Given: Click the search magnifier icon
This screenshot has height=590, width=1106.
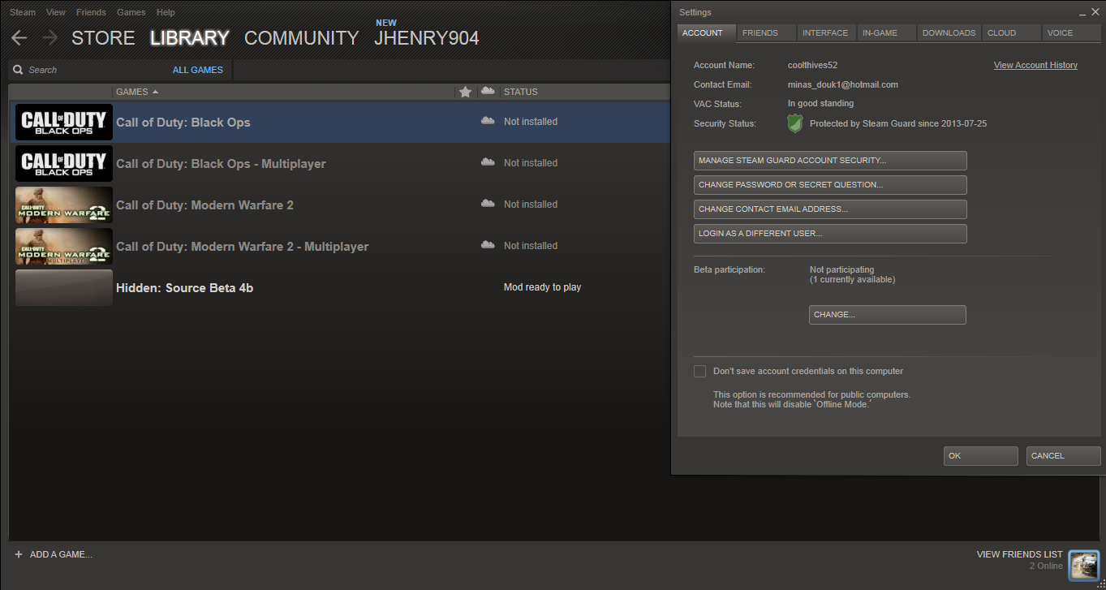Looking at the screenshot, I should (x=18, y=70).
